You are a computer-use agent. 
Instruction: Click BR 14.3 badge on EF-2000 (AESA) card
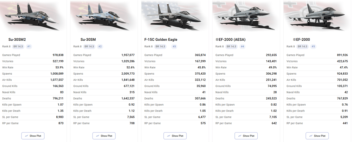[231, 47]
